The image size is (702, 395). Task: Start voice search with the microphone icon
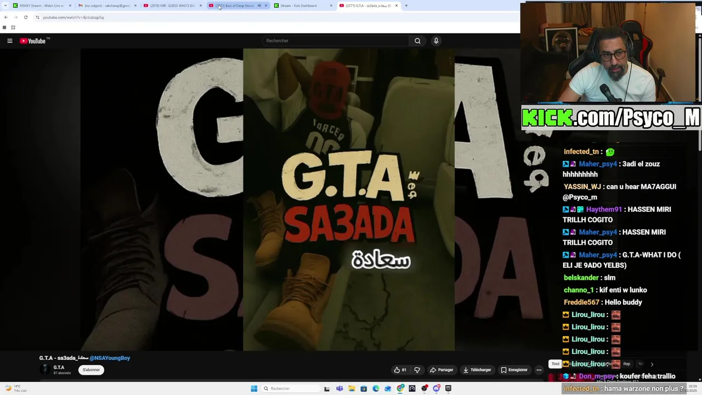coord(436,41)
